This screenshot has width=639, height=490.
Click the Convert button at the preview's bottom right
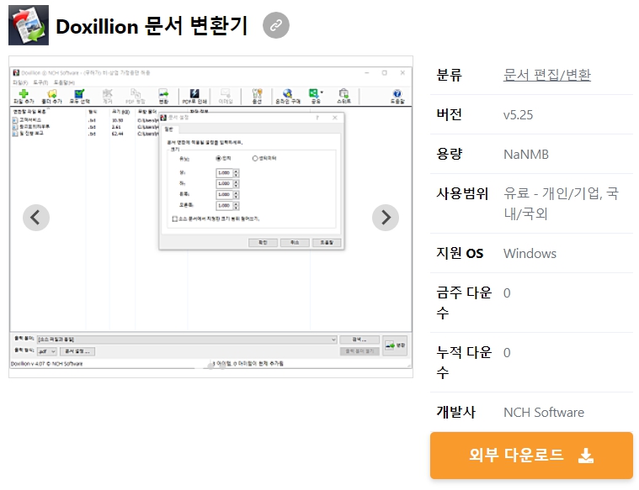396,345
